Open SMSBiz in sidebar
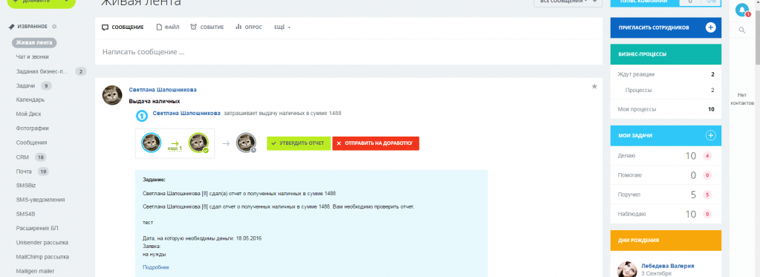Image resolution: width=760 pixels, height=277 pixels. click(x=25, y=186)
